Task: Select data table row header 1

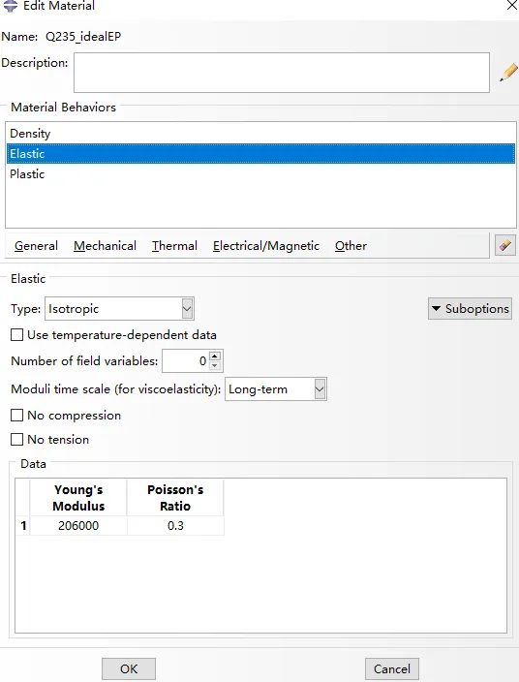Action: [x=23, y=526]
